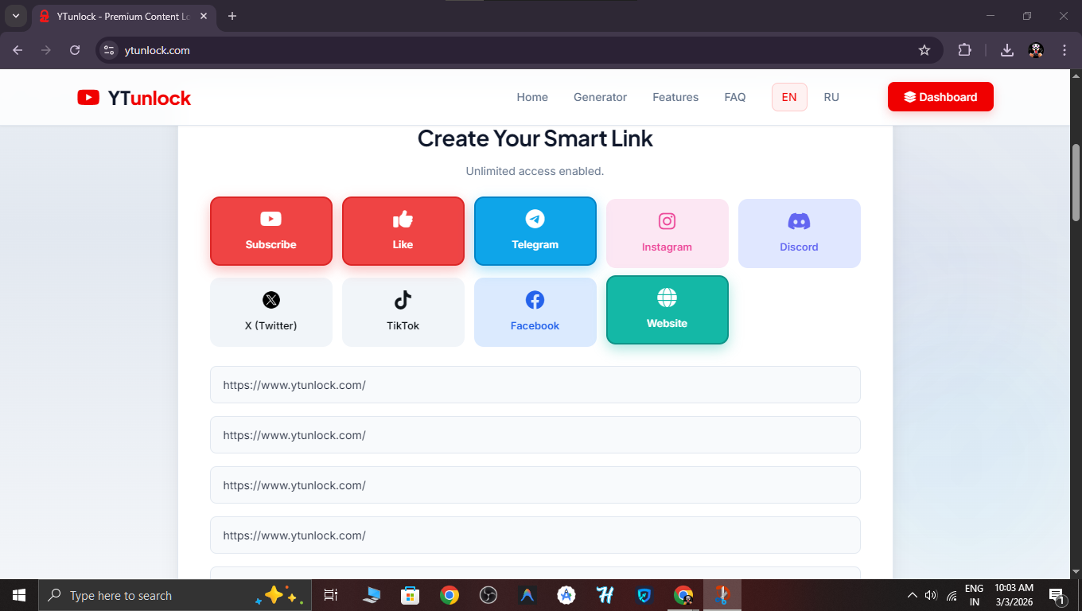Select the Facebook platform icon
Image resolution: width=1082 pixels, height=611 pixels.
[x=535, y=312]
